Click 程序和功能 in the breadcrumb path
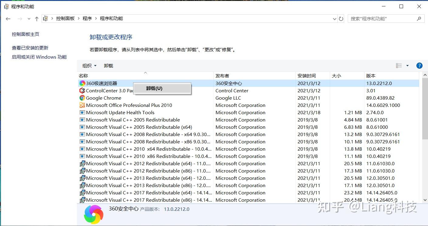The height and width of the screenshot is (226, 428). 111,19
